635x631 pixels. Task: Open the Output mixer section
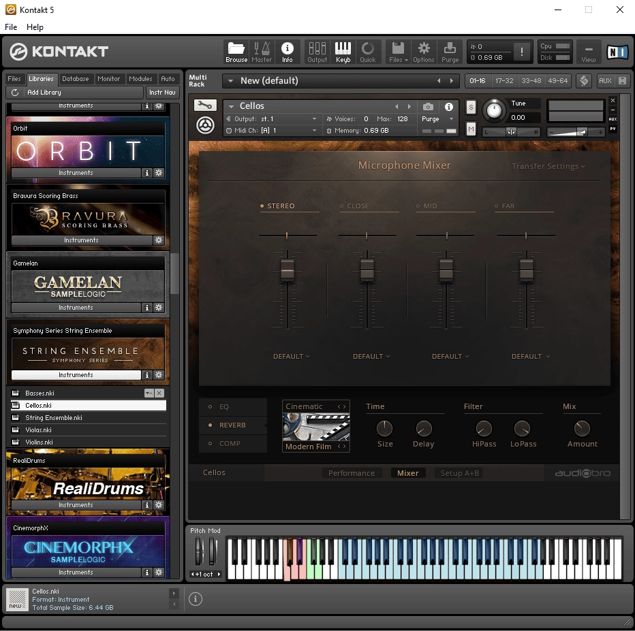(317, 52)
